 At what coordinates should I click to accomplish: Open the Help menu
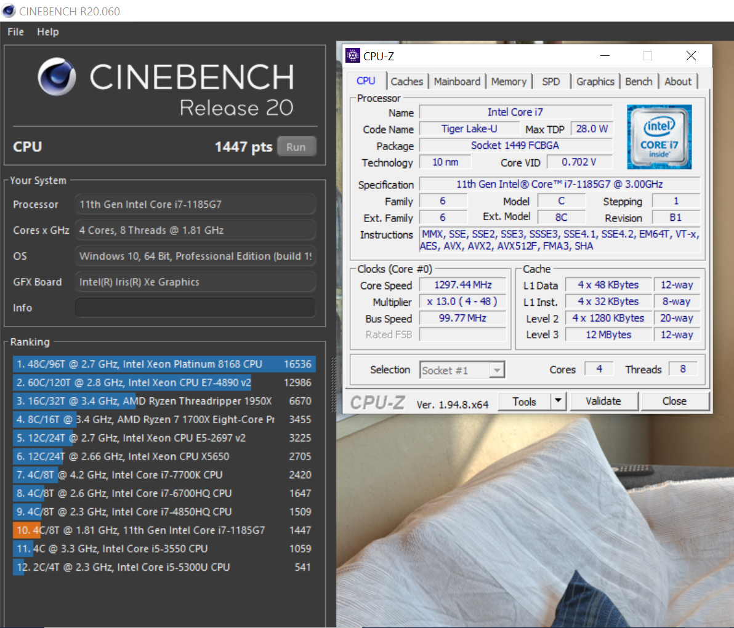point(48,32)
